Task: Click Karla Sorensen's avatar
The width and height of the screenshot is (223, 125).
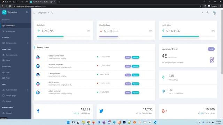Action: coord(38,75)
